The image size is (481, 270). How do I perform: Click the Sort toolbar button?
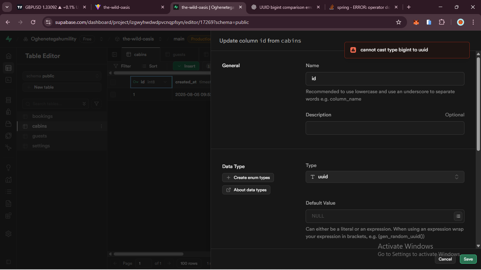[150, 66]
